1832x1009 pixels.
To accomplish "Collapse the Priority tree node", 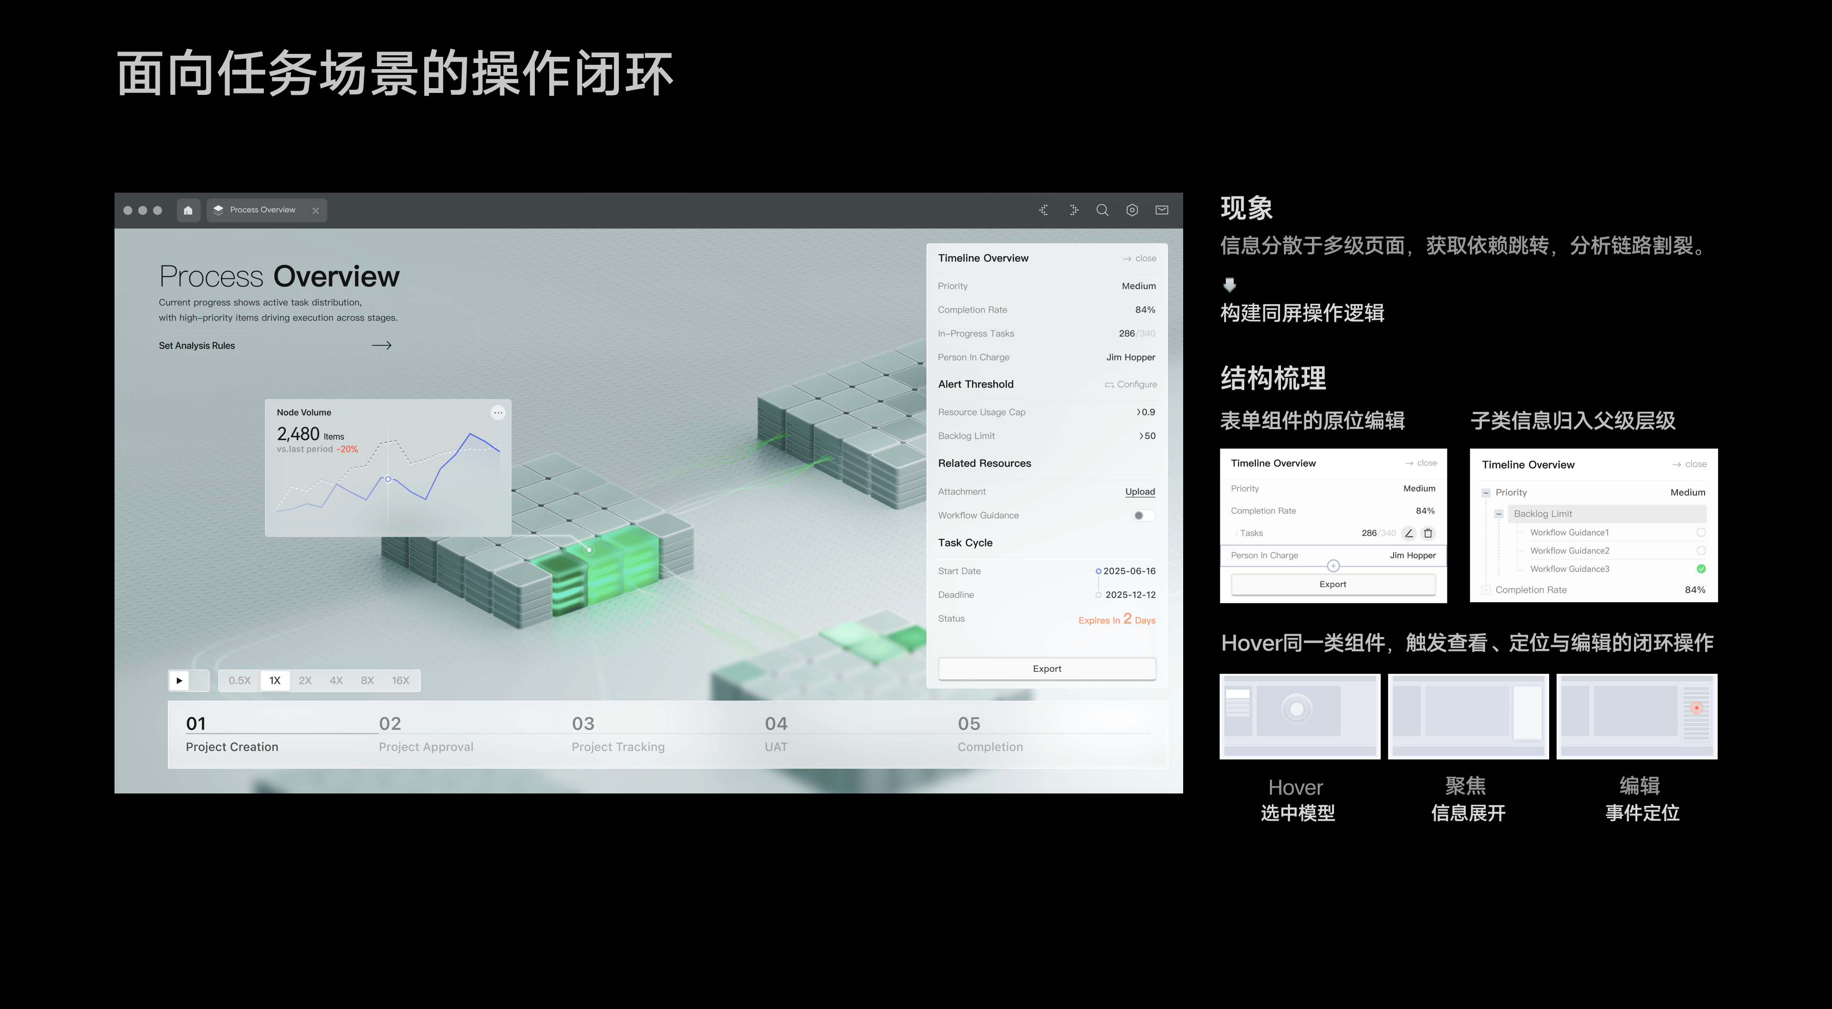I will [1486, 493].
